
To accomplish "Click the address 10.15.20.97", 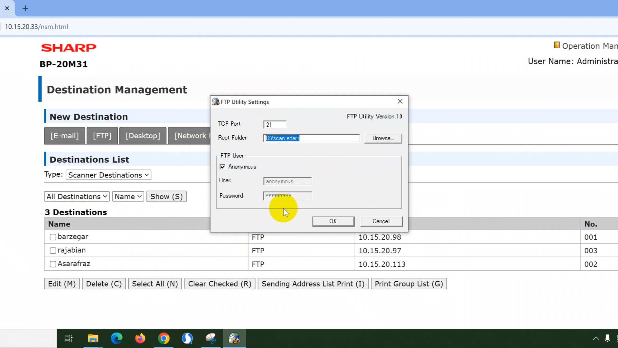I will (x=380, y=251).
